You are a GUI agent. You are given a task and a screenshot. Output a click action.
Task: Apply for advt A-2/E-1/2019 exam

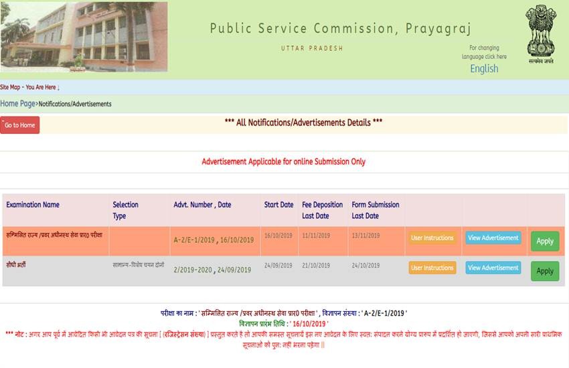(545, 241)
